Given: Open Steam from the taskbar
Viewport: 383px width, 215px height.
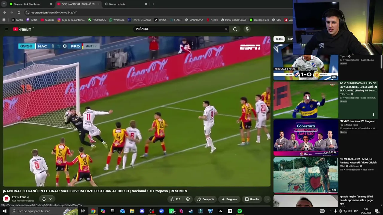Looking at the screenshot, I should (x=191, y=211).
